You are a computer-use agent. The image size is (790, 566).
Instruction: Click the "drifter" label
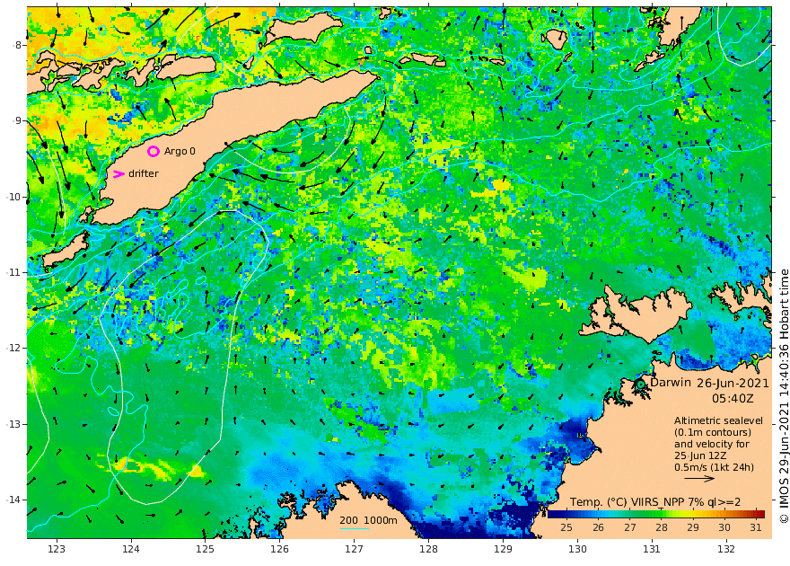(x=144, y=173)
